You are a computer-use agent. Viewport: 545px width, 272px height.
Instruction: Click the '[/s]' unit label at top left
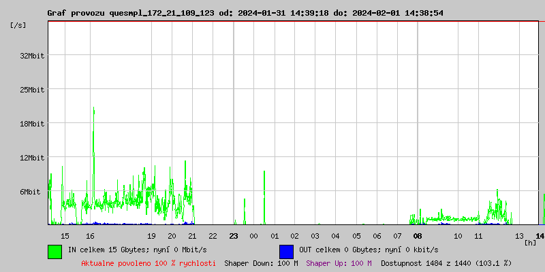tap(18, 25)
